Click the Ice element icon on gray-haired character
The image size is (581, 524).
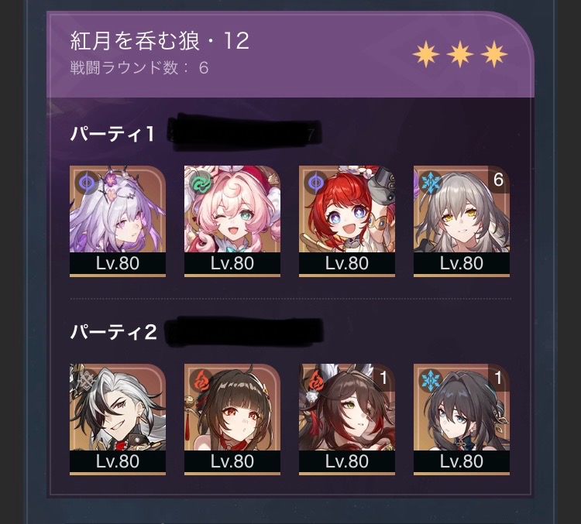pos(430,183)
